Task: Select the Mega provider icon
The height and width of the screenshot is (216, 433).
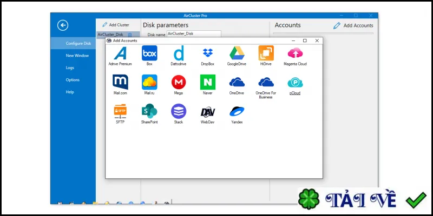Action: pyautogui.click(x=179, y=82)
